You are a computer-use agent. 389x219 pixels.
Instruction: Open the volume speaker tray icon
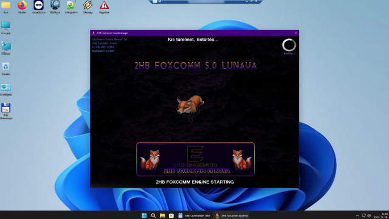click(369, 215)
